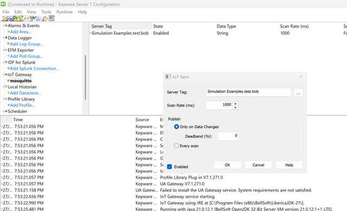Collapse the IoT Gateway tree node
This screenshot has width=347, height=211.
(x=4, y=74)
